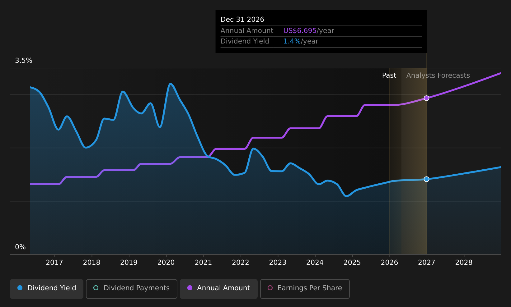Click the 2018 x-axis year label
The width and height of the screenshot is (511, 307).
(x=91, y=263)
